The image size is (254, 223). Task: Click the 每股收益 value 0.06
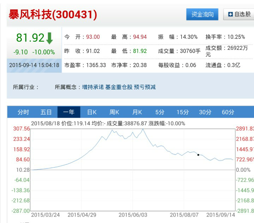190,65
